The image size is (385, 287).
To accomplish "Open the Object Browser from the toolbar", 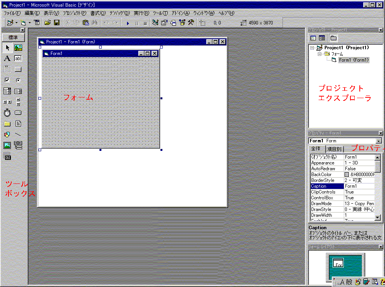I will point(182,23).
